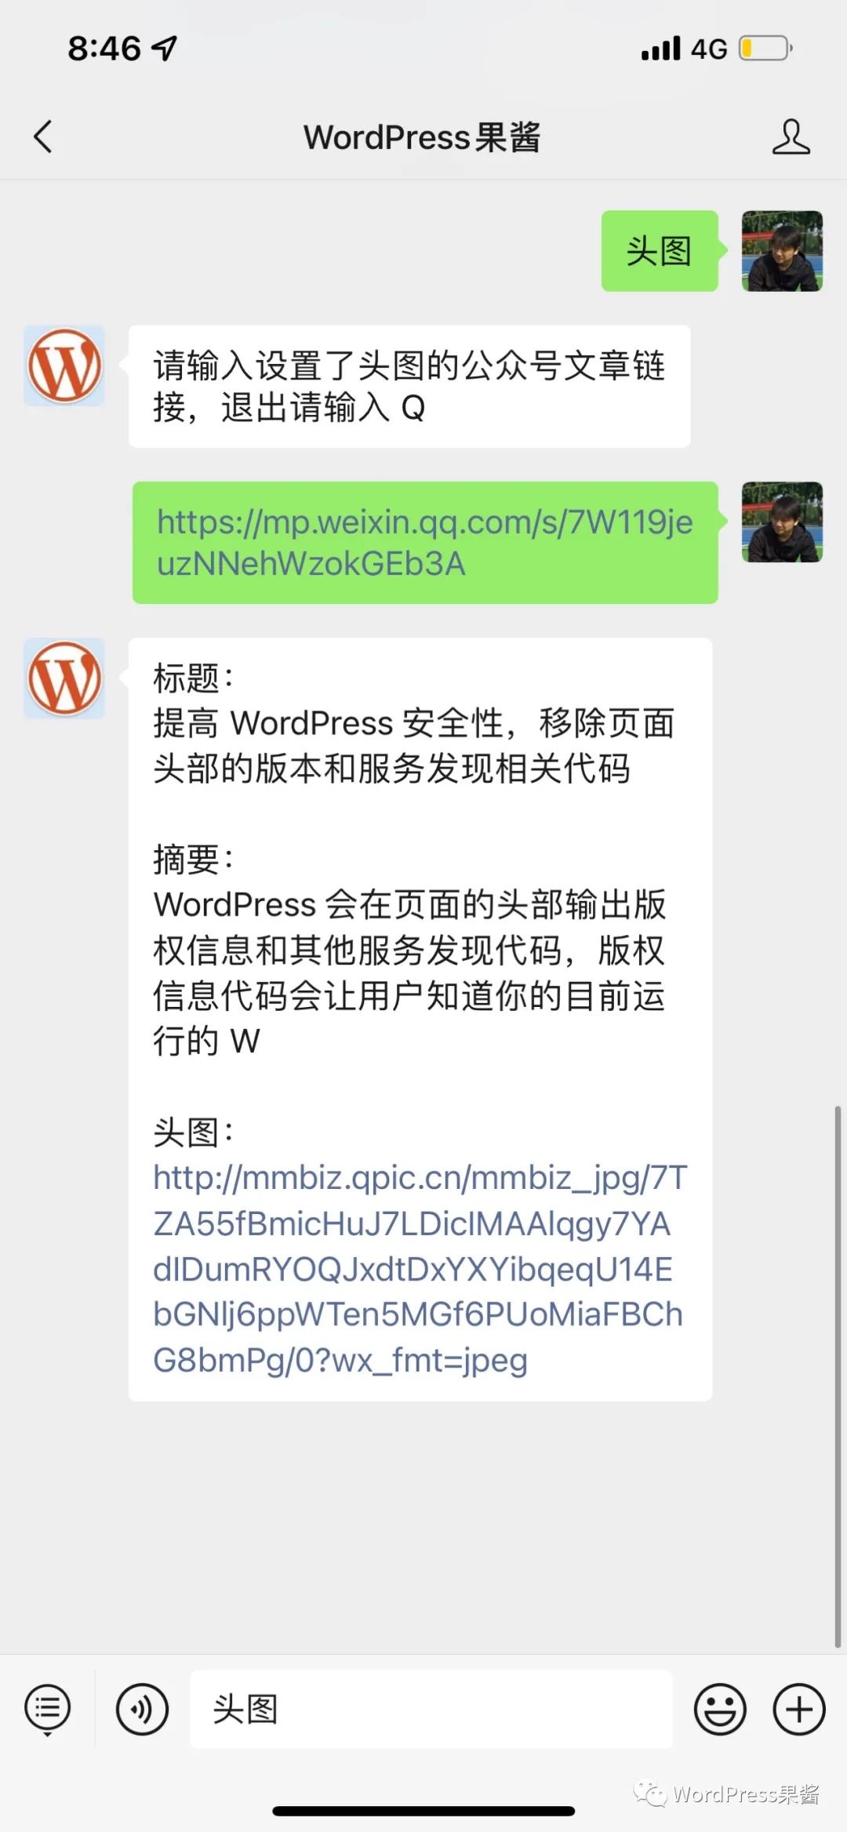Viewport: 847px width, 1832px height.
Task: Tap the WordPress logo avatar beside first reply
Action: pos(64,365)
